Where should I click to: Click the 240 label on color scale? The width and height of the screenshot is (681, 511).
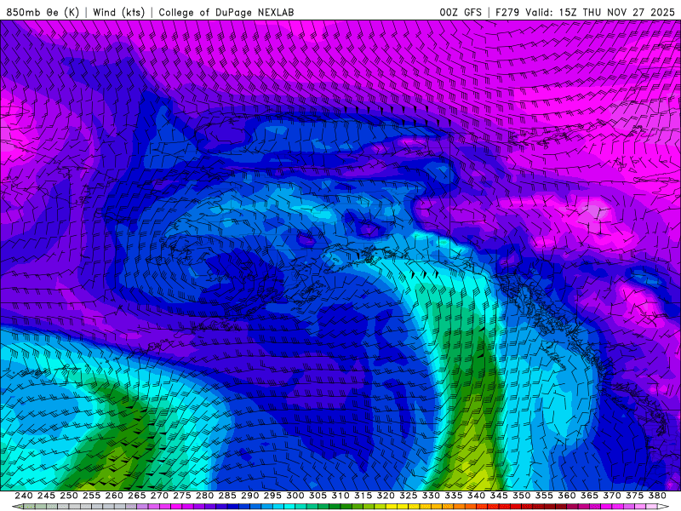24,496
